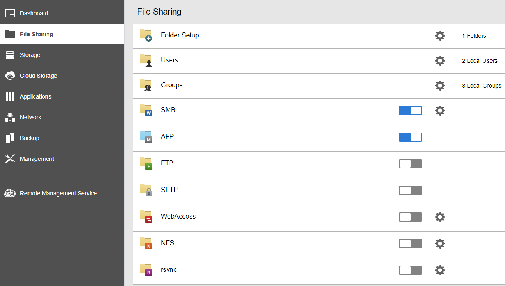Screen dimensions: 505x286
Task: Open NFS settings gear icon
Action: (440, 244)
